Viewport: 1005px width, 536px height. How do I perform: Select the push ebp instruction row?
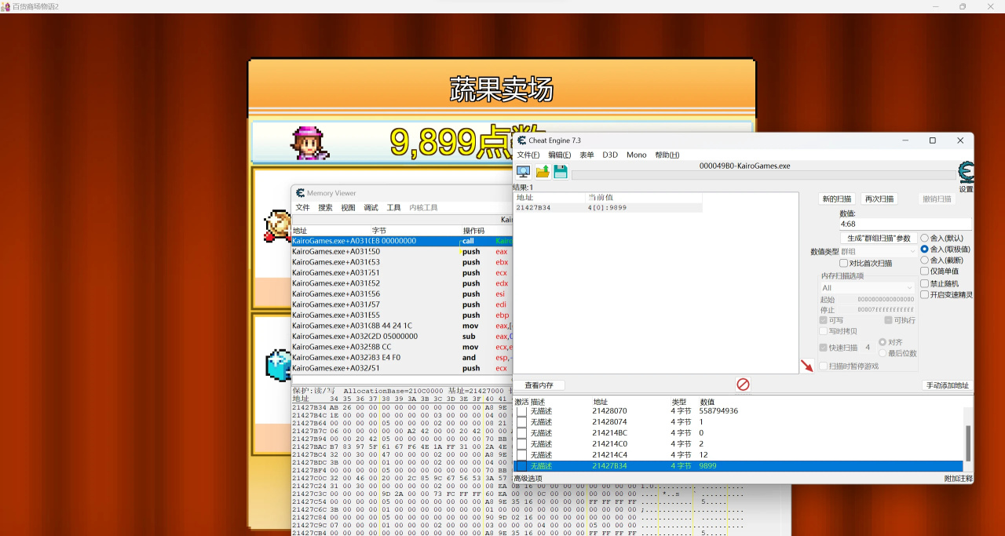(401, 315)
